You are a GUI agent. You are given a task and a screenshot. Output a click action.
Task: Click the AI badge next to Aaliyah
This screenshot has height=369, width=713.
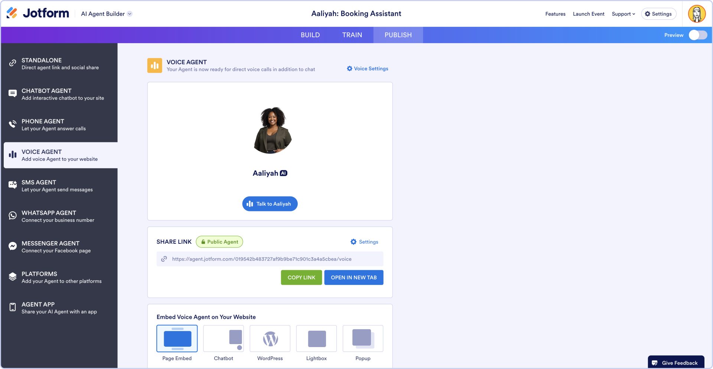[x=284, y=173]
